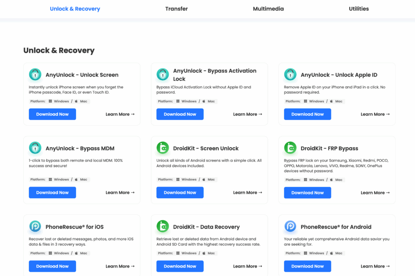The height and width of the screenshot is (276, 415).
Task: Click the DroidKit Data Recovery icon
Action: coord(163,227)
